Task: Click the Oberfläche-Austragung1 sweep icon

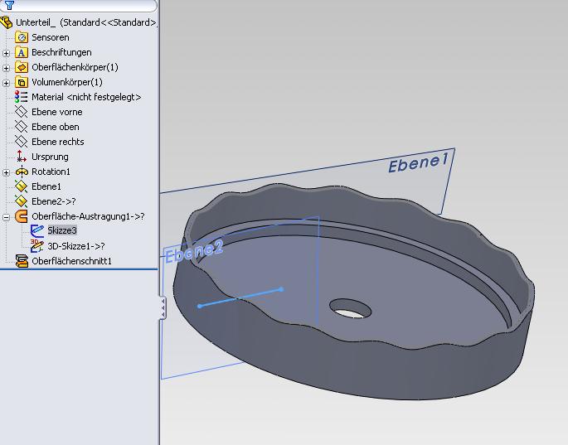Action: tap(22, 216)
